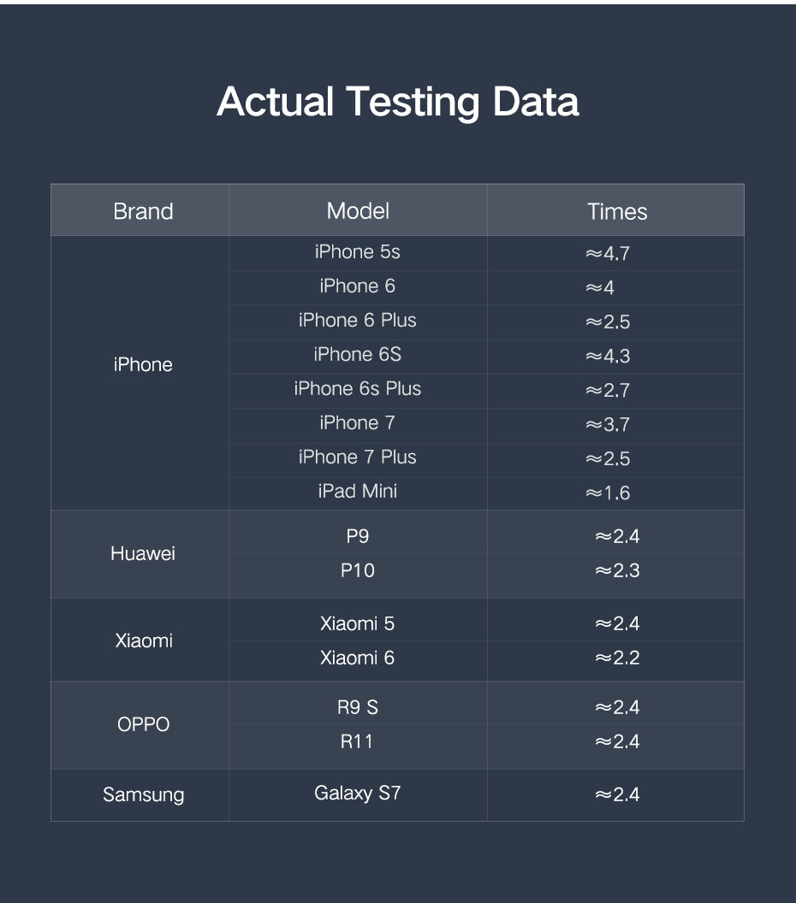Select the iPhone 6s Plus cell
This screenshot has width=796, height=903.
pyautogui.click(x=358, y=389)
